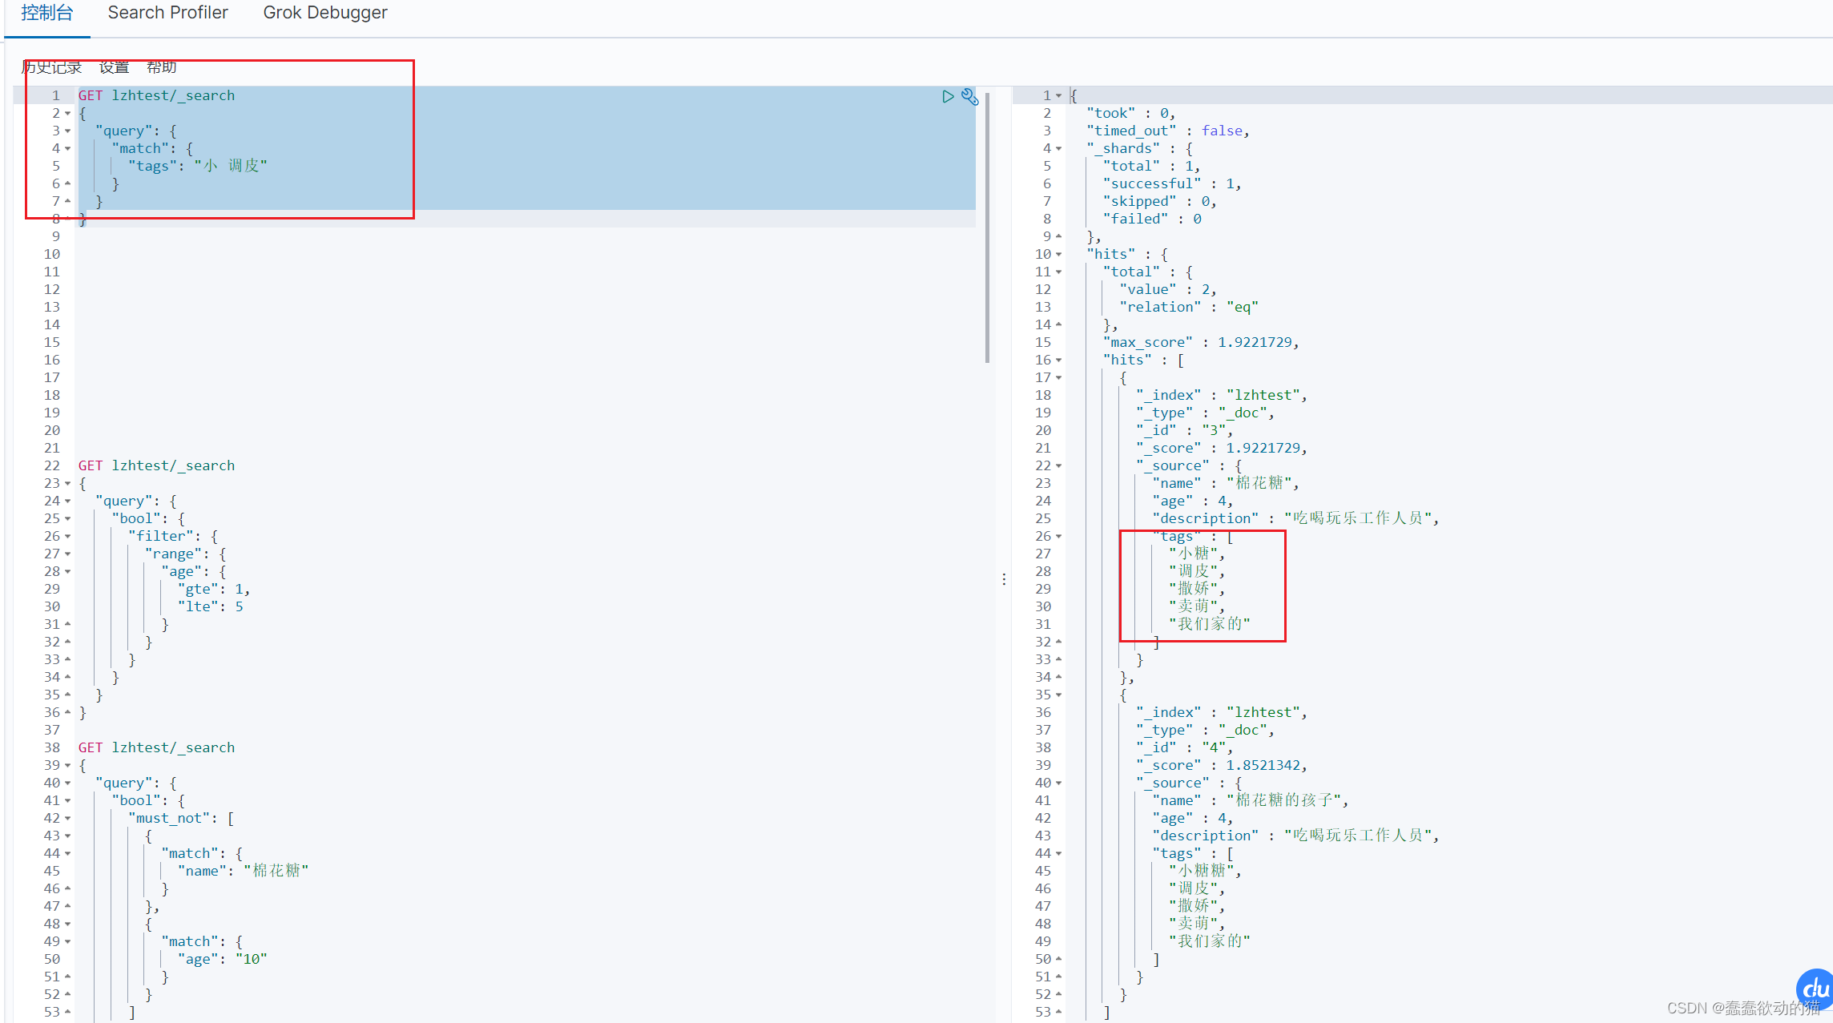This screenshot has width=1833, height=1023.
Task: Collapse second tags array at response line 44
Action: (x=1059, y=854)
